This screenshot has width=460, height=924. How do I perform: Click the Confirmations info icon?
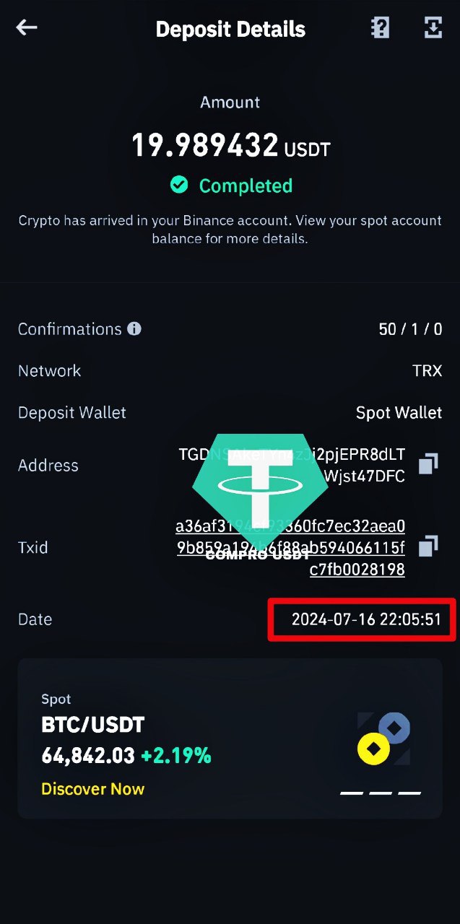click(134, 328)
